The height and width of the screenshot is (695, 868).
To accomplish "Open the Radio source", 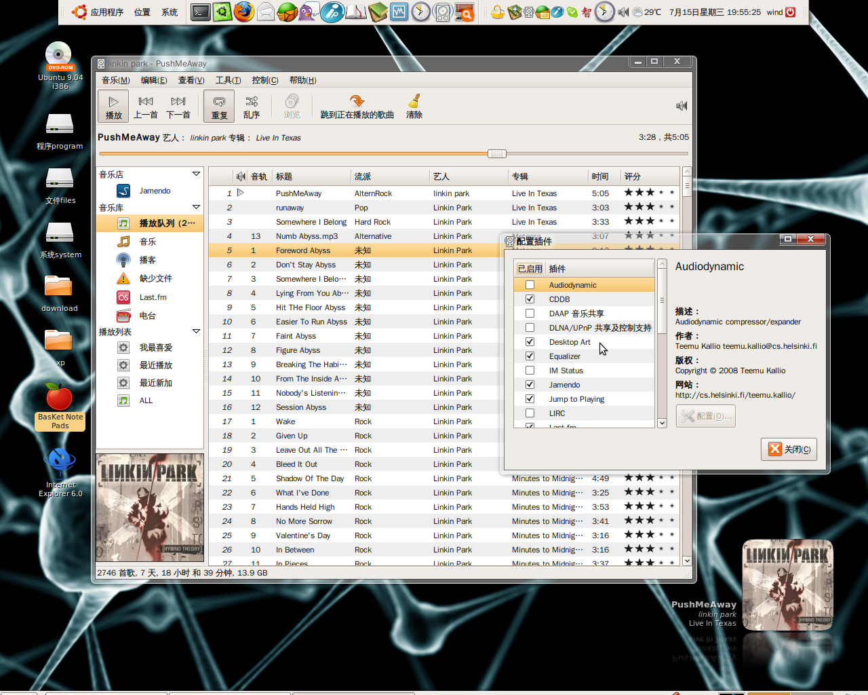I will [149, 315].
